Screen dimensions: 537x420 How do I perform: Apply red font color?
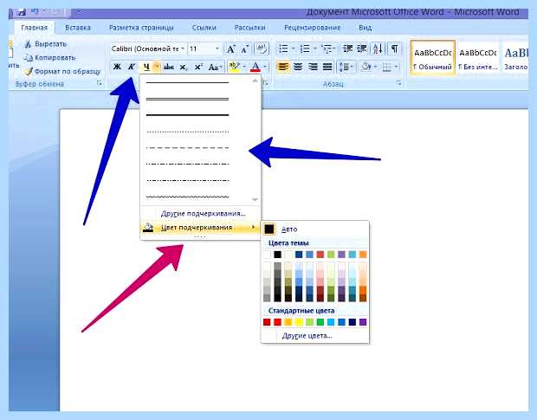256,67
